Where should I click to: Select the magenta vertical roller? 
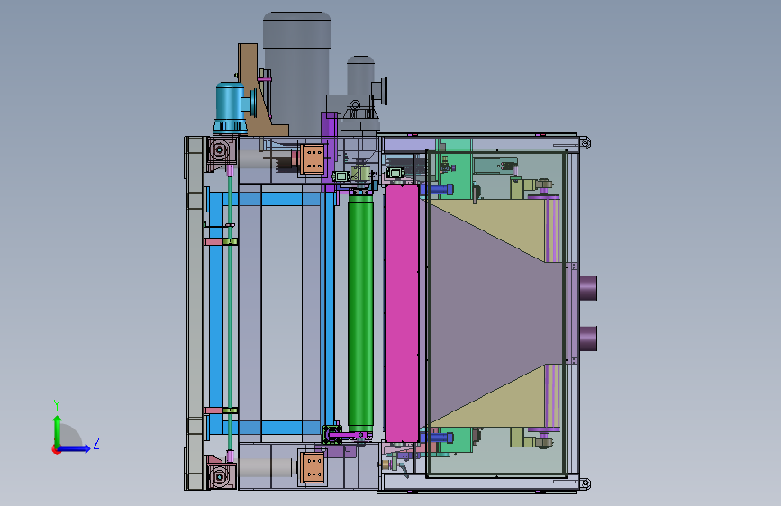pos(402,313)
